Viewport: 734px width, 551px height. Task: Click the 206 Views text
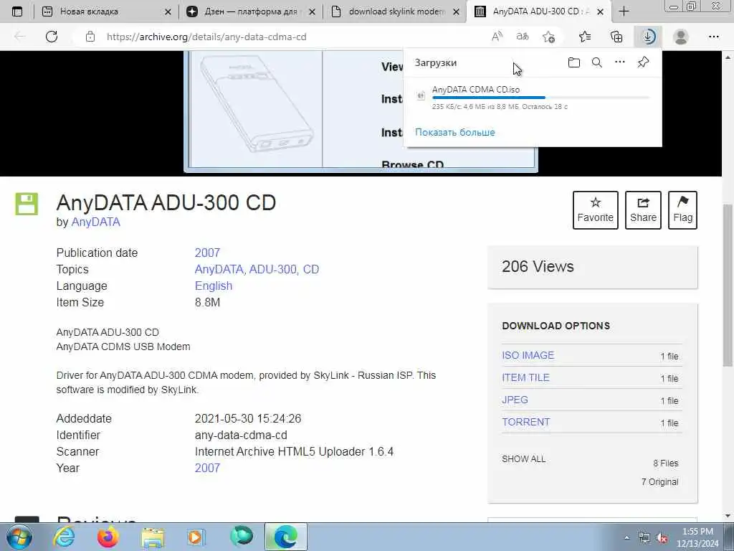coord(538,266)
